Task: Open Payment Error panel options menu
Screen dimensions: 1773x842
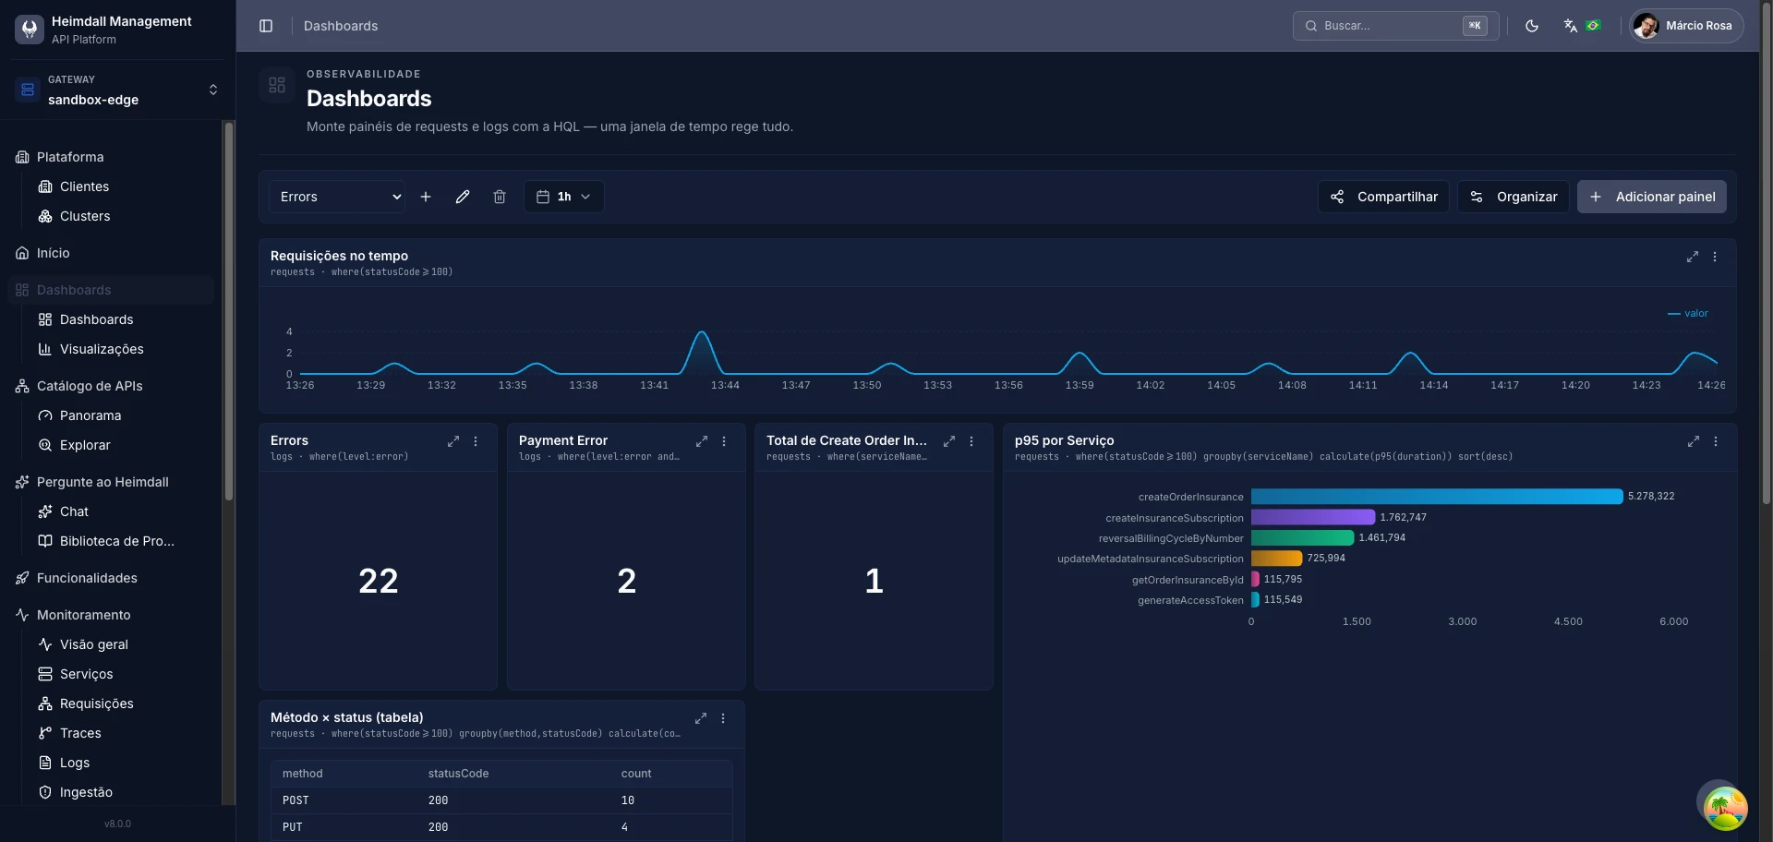Action: click(724, 441)
